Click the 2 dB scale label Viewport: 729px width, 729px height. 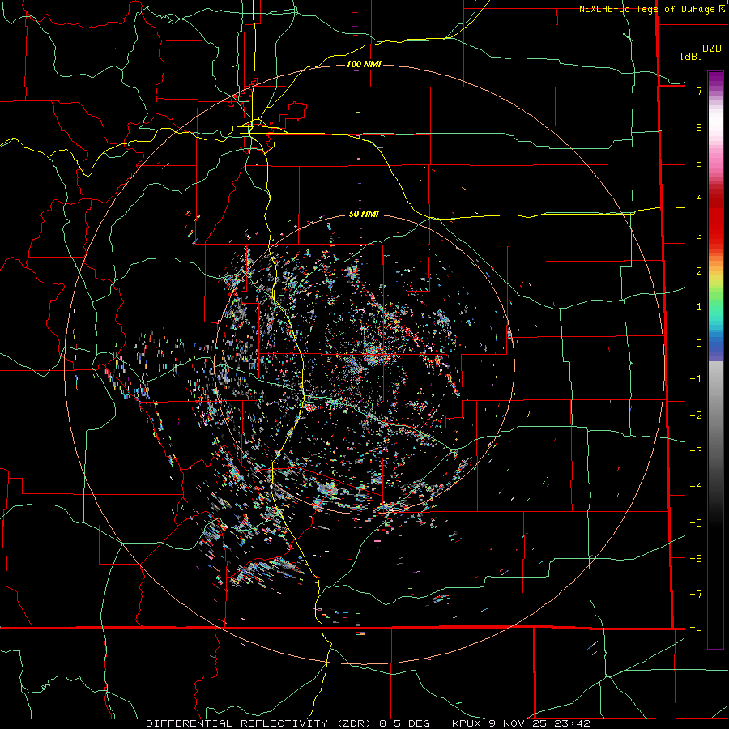pos(699,271)
